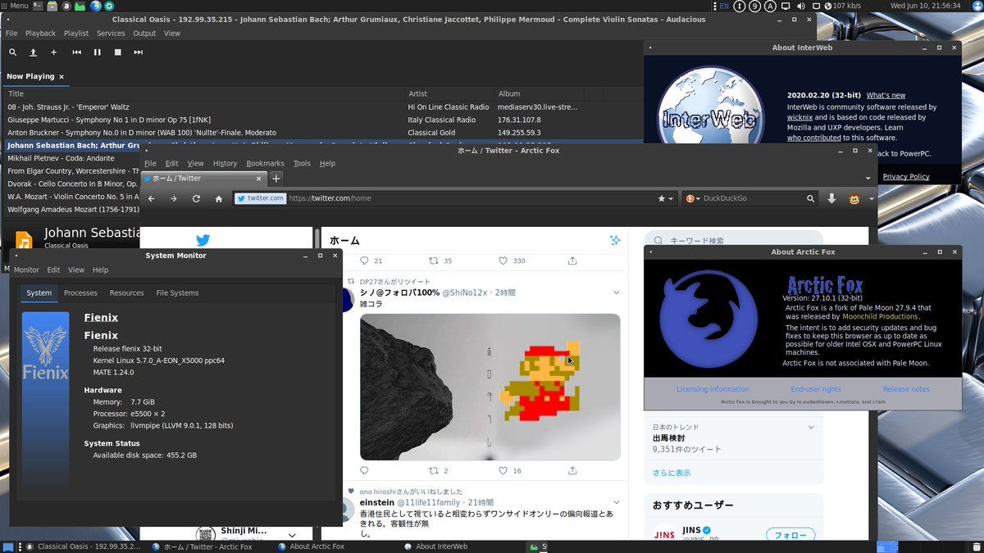Click the さらに表示 show more link
This screenshot has width=984, height=553.
click(x=672, y=473)
